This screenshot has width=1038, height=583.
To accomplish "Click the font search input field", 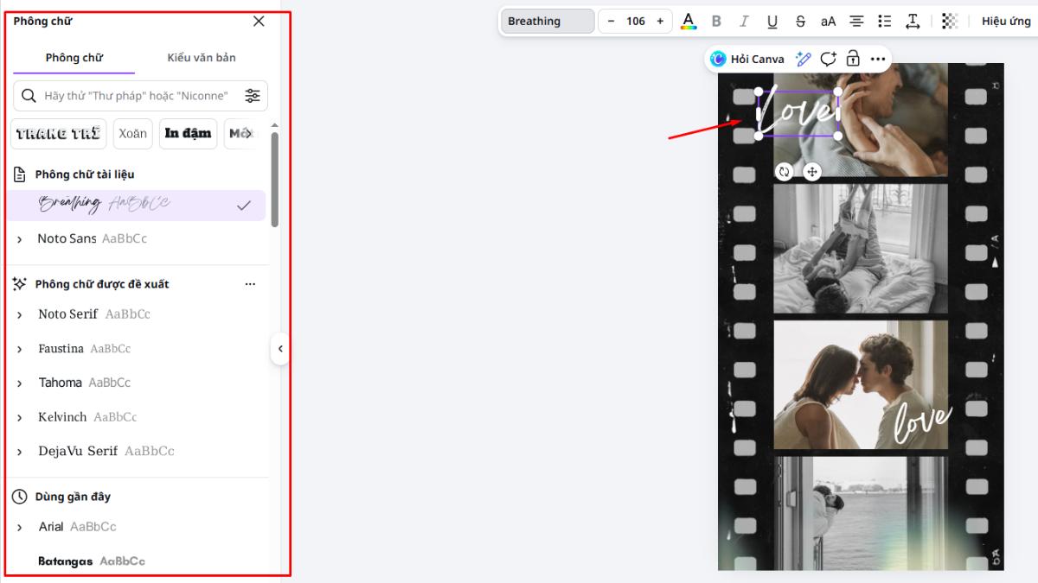I will pos(136,96).
